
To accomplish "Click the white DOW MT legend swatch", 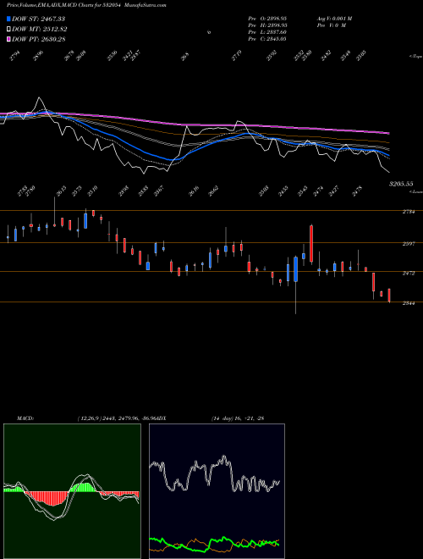I will pyautogui.click(x=9, y=29).
